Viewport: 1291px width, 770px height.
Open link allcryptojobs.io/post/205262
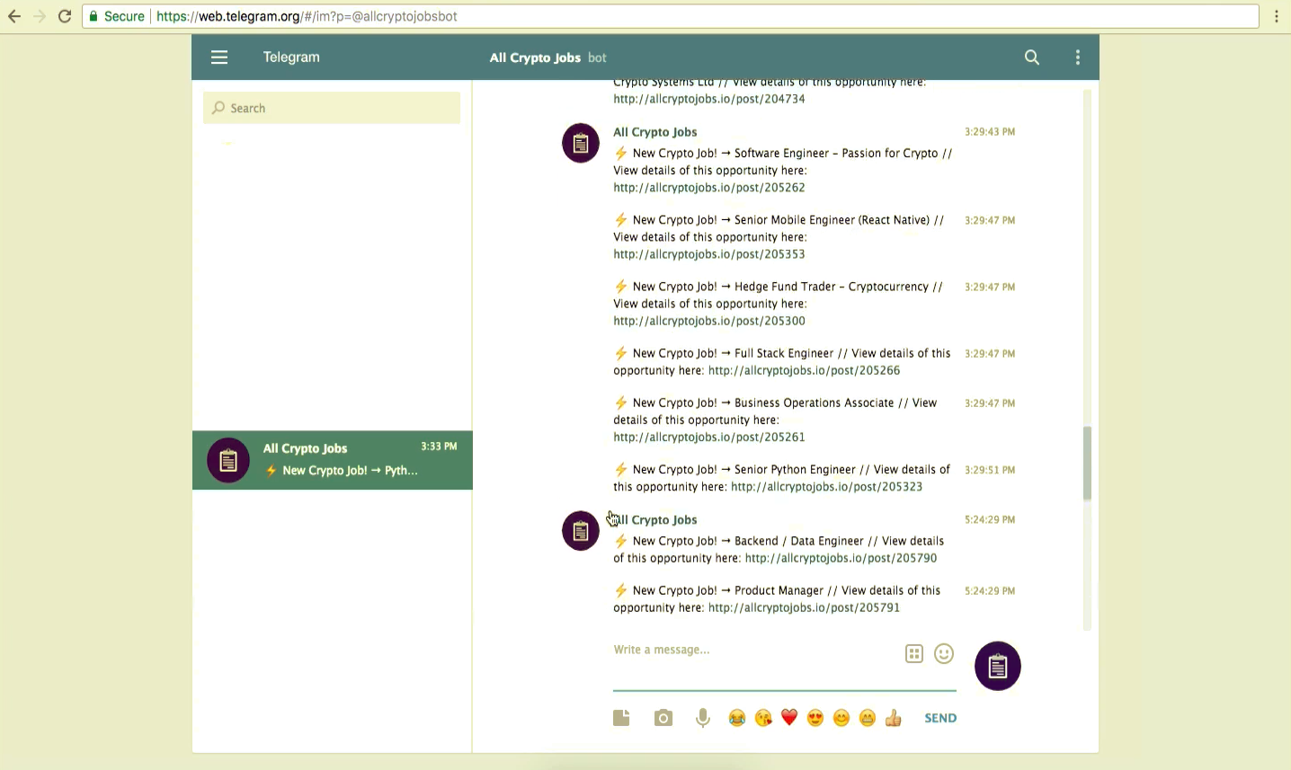click(709, 188)
